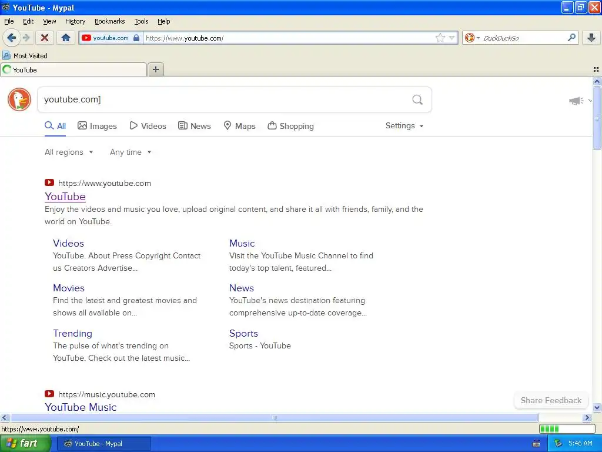Screen dimensions: 602x452
Task: Bookmark this page with the star icon
Action: click(x=440, y=38)
